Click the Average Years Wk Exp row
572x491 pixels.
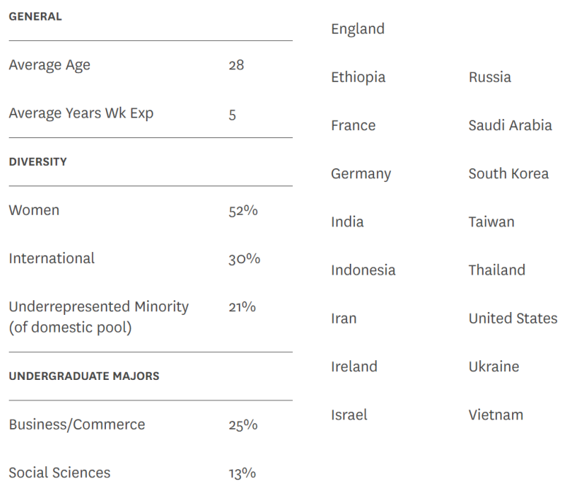pos(81,113)
